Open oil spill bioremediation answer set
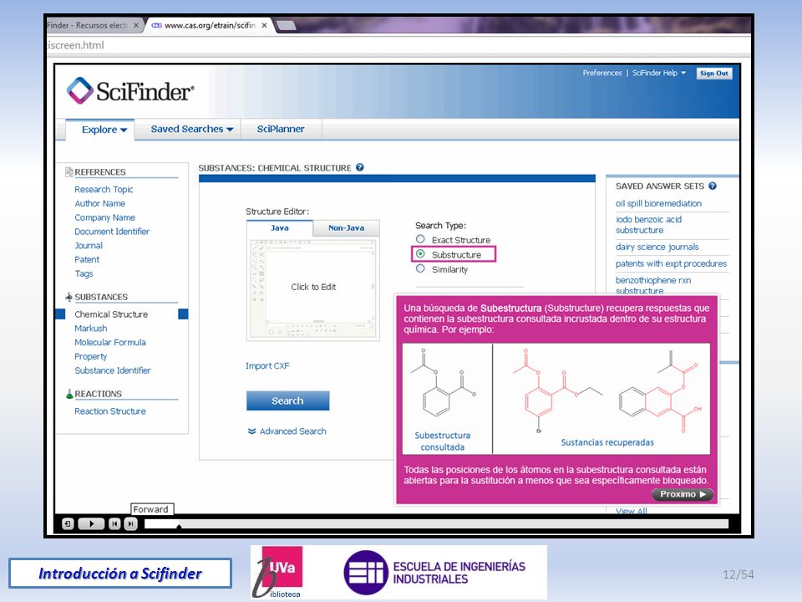The width and height of the screenshot is (802, 602). pos(658,203)
